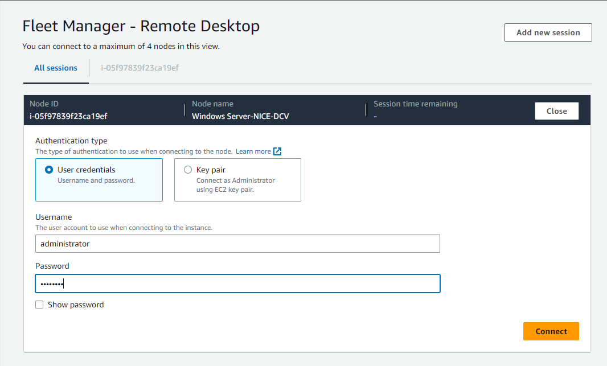This screenshot has width=607, height=366.
Task: Click Add new session
Action: click(x=548, y=32)
